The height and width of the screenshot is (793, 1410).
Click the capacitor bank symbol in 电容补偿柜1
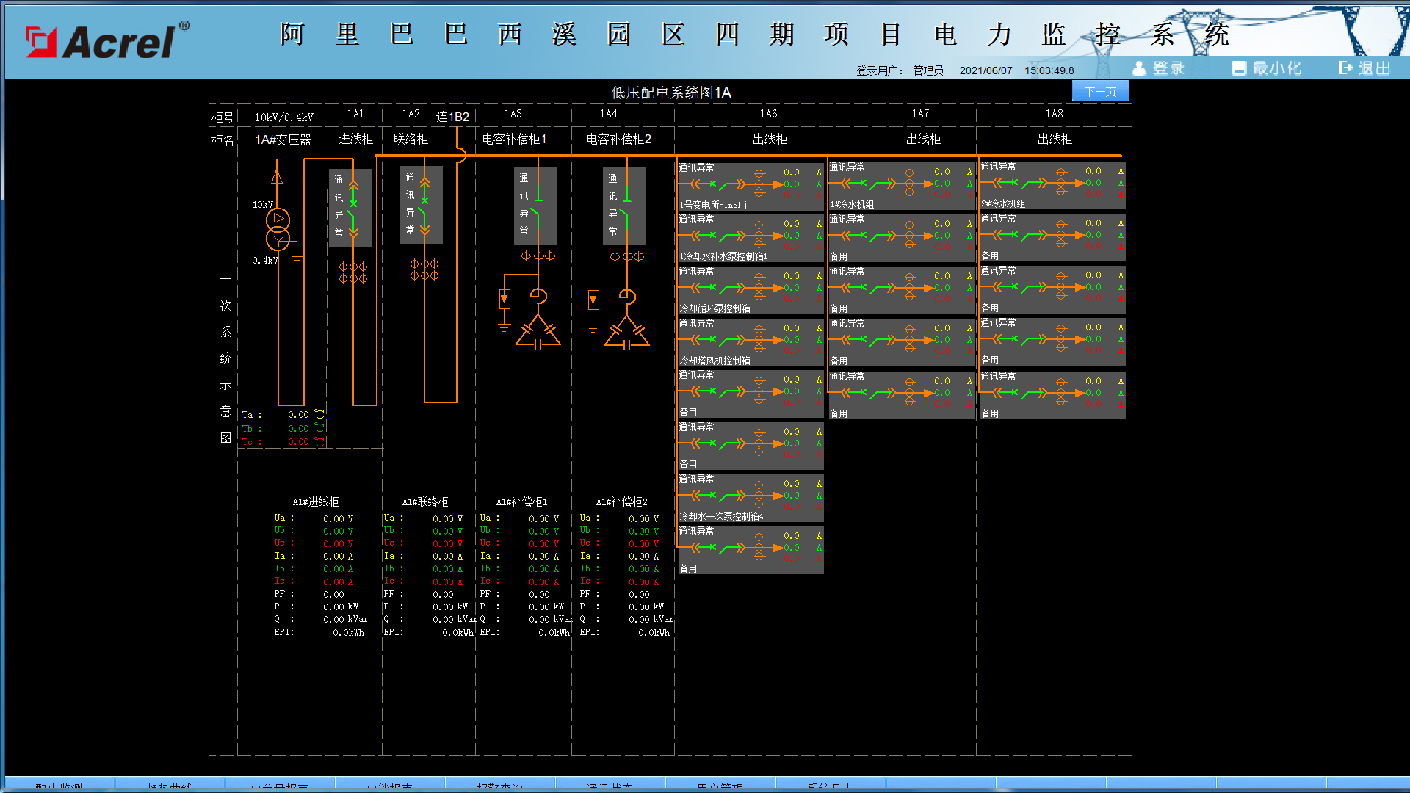click(538, 332)
